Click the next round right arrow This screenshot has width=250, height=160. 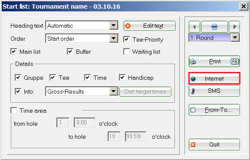[234, 26]
